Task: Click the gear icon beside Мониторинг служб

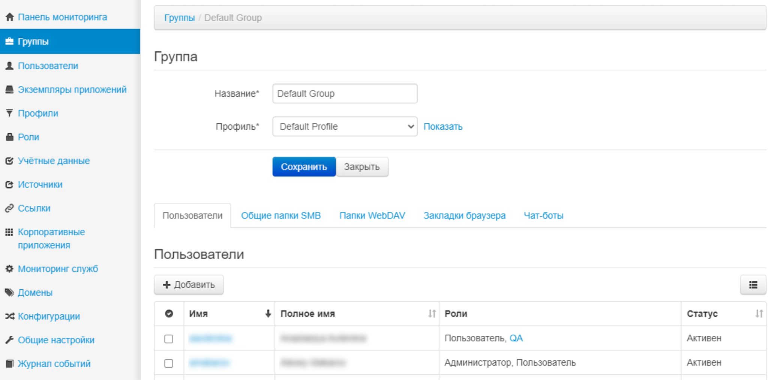Action: pos(10,269)
